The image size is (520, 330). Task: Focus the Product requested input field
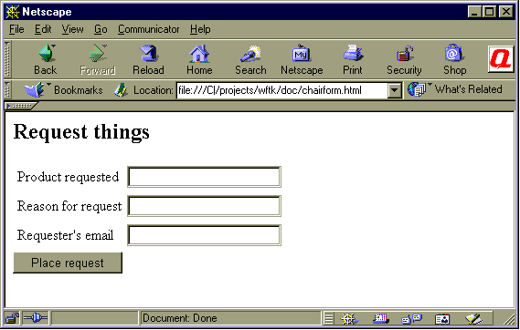pos(205,177)
